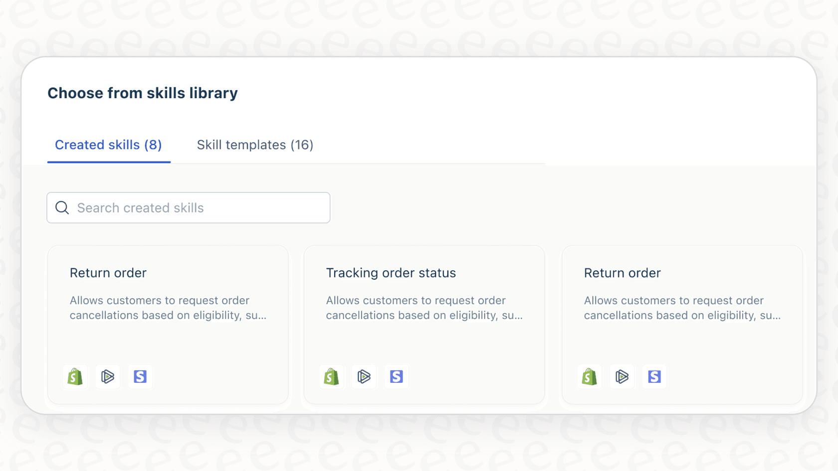
Task: Click the Choose from skills library heading
Action: pyautogui.click(x=143, y=93)
